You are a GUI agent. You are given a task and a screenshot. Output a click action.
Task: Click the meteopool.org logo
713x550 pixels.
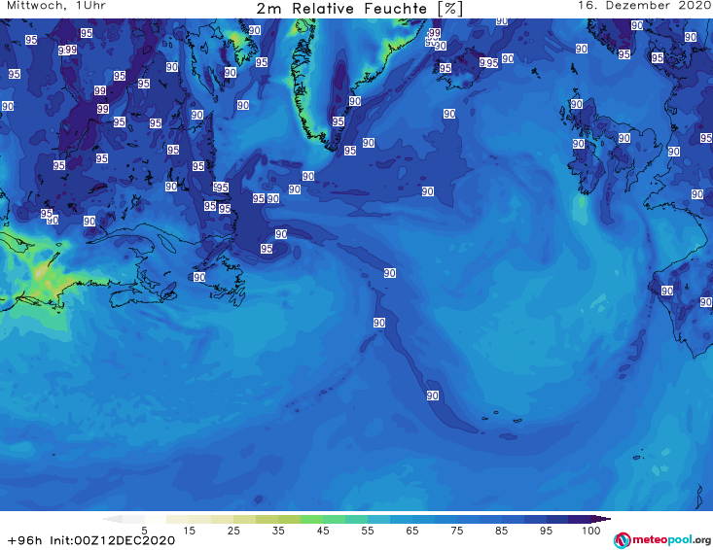point(662,540)
